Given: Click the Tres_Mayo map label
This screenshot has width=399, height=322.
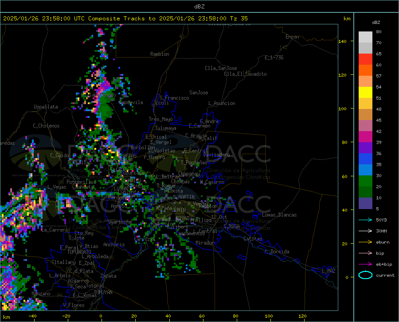Looking at the screenshot, I should pyautogui.click(x=160, y=119).
